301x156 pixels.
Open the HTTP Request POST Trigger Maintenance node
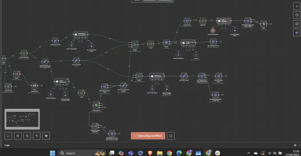[x=202, y=76]
